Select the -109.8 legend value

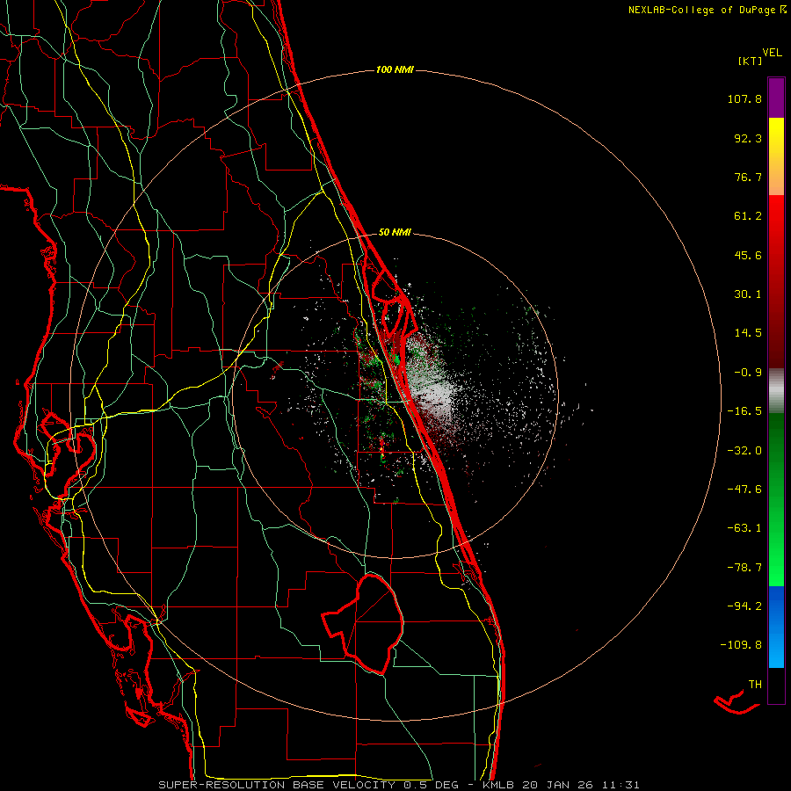point(741,645)
